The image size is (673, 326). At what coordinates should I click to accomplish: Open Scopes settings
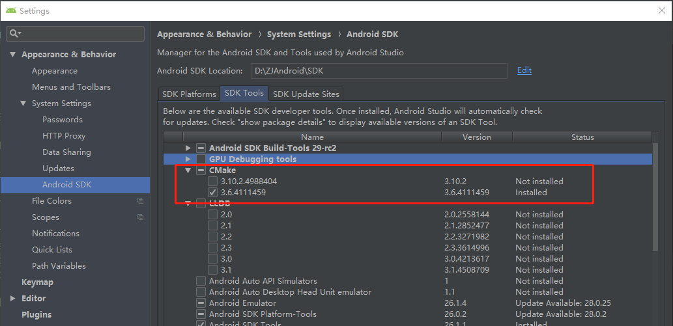[x=45, y=217]
